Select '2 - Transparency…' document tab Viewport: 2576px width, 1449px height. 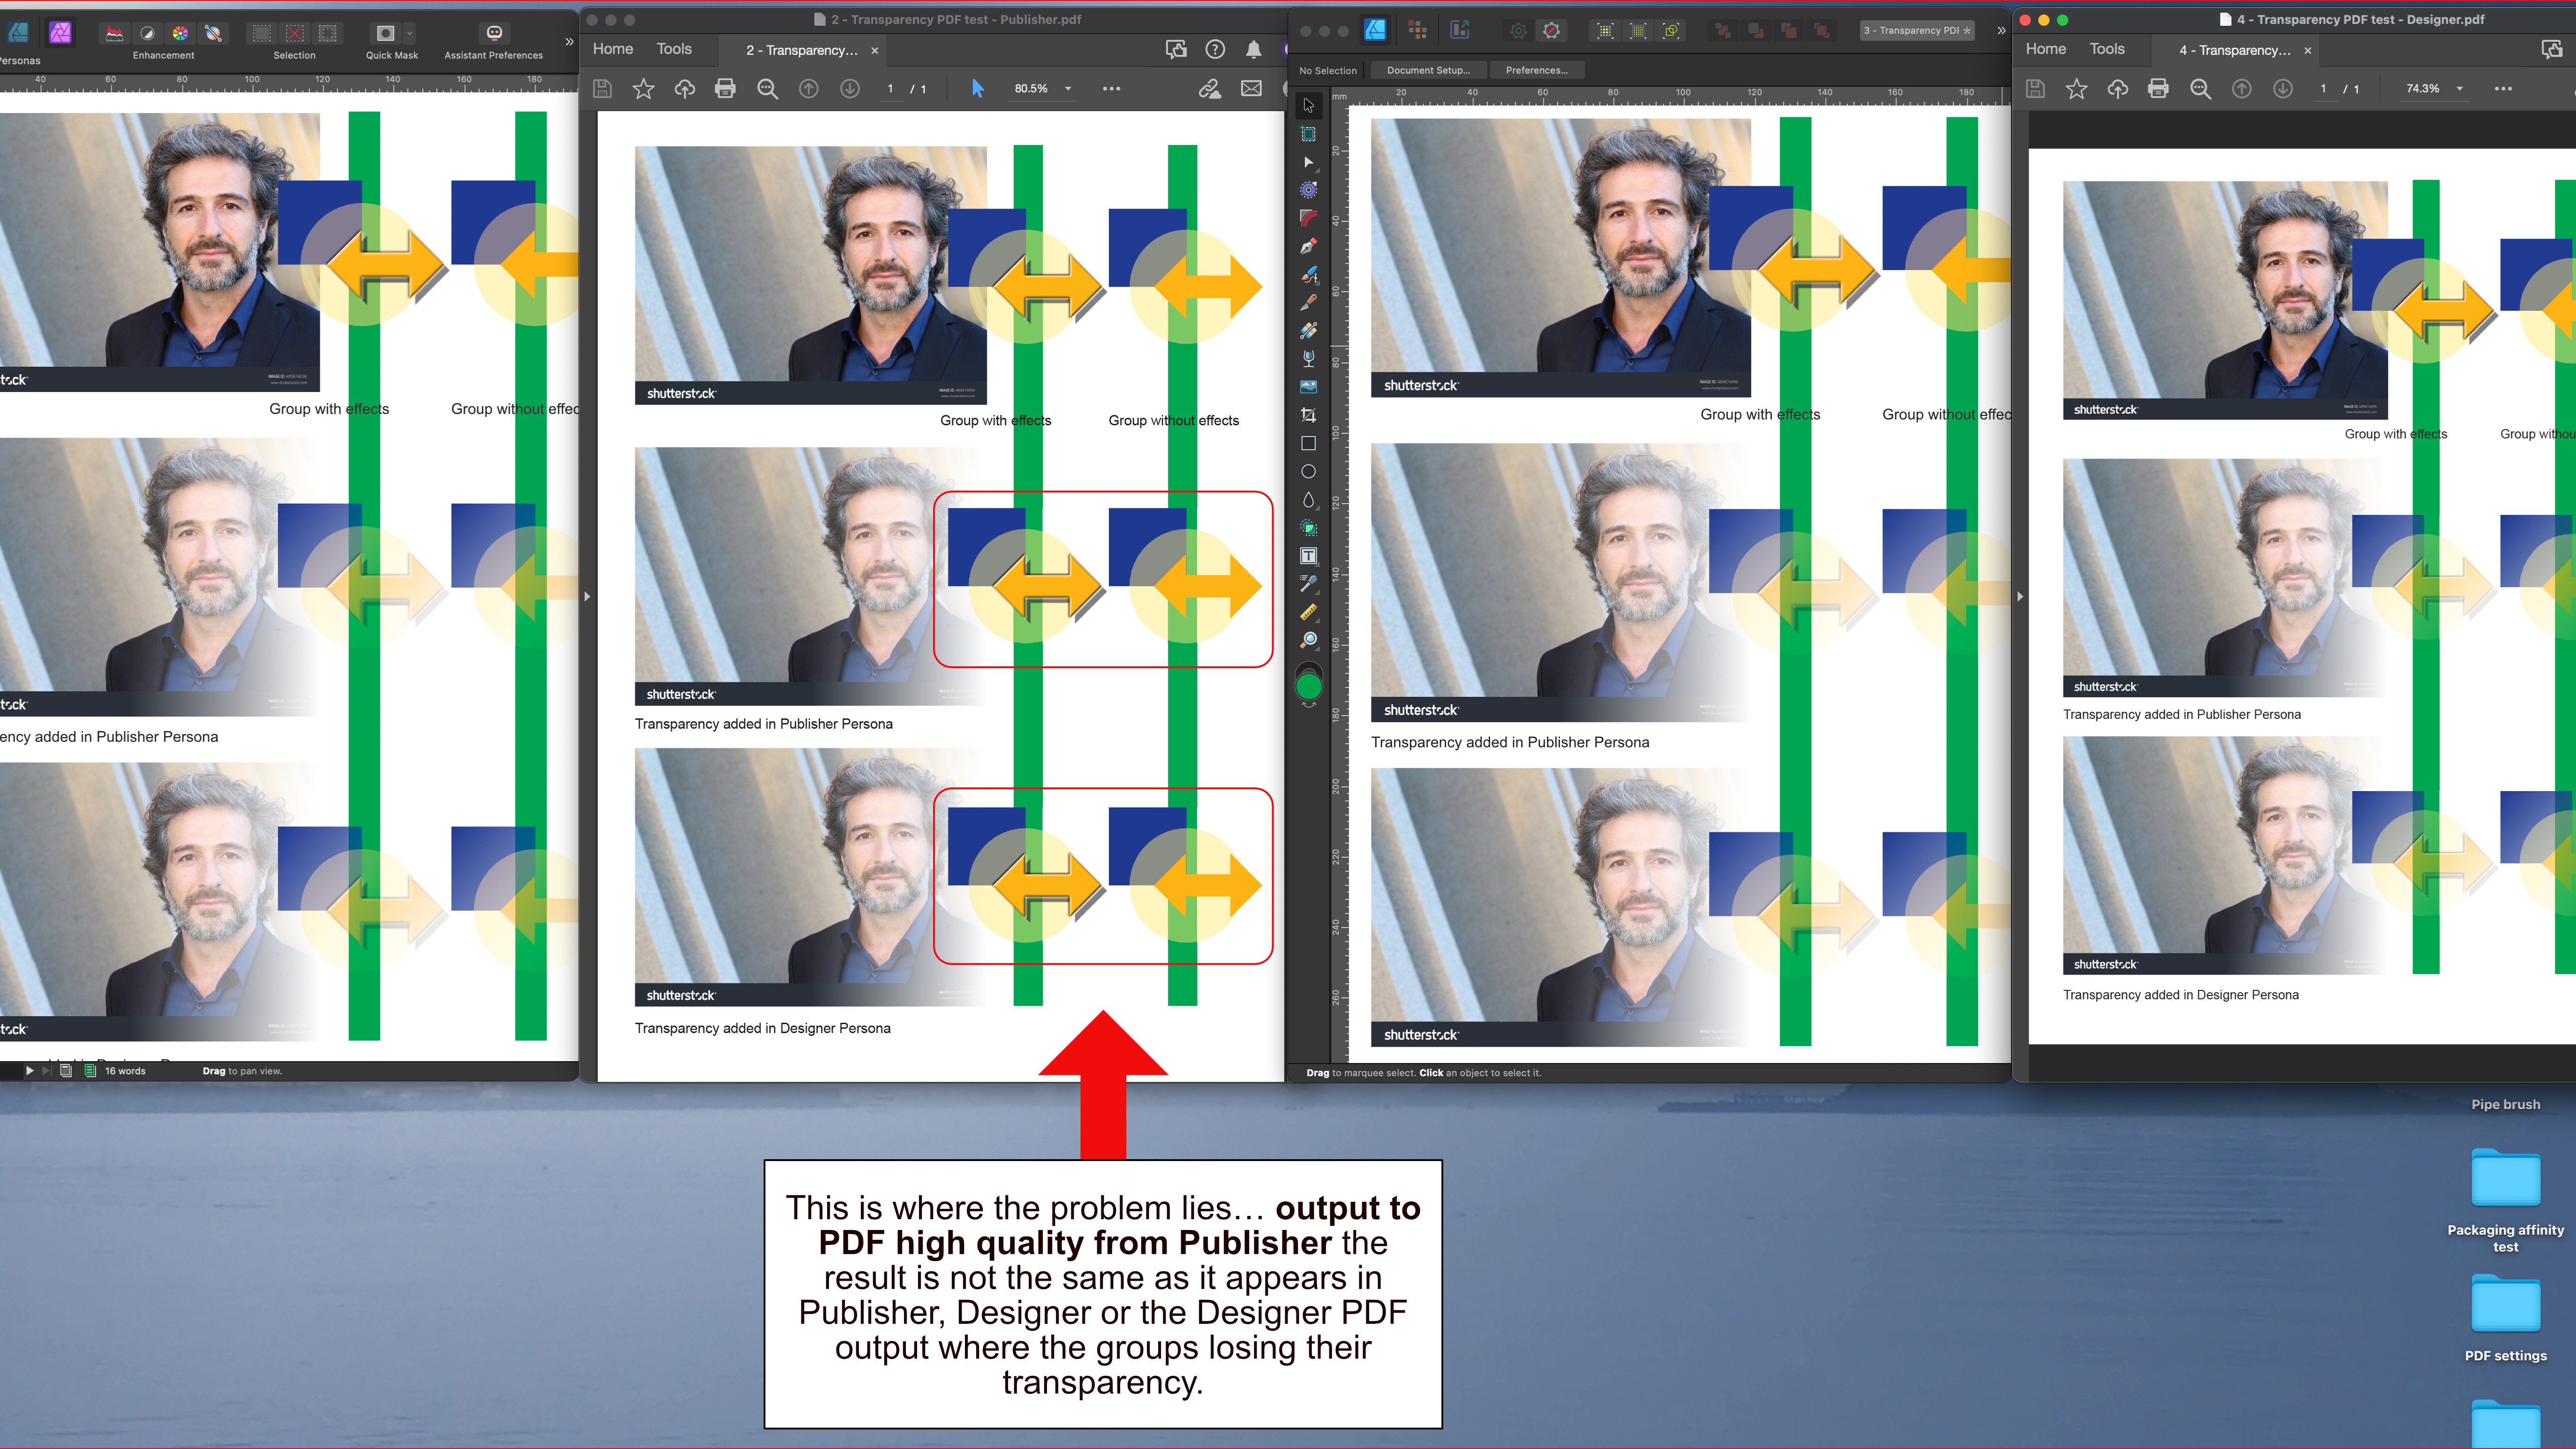[x=802, y=50]
